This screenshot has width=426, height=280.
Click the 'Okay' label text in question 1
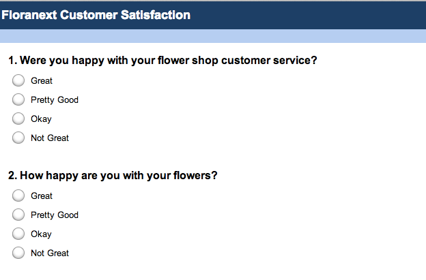41,119
